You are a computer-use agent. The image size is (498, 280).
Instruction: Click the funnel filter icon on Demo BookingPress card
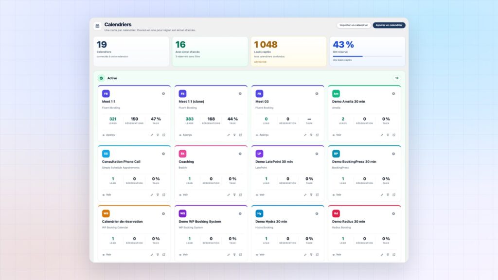point(388,195)
